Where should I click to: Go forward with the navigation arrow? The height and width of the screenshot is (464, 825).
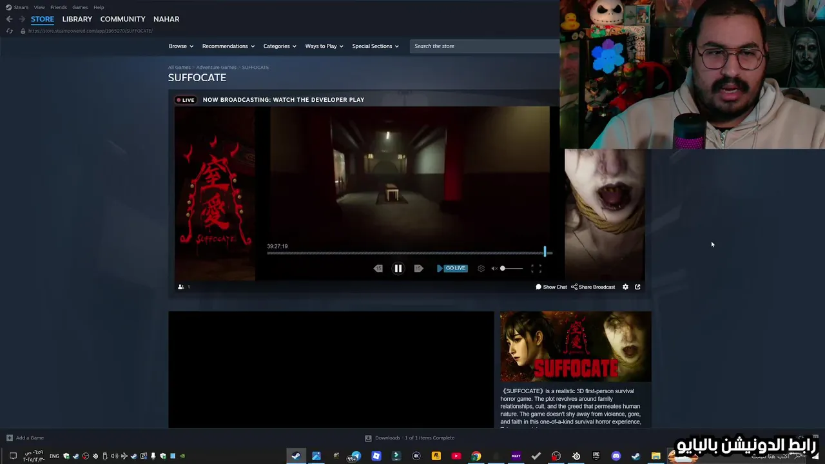pyautogui.click(x=21, y=19)
